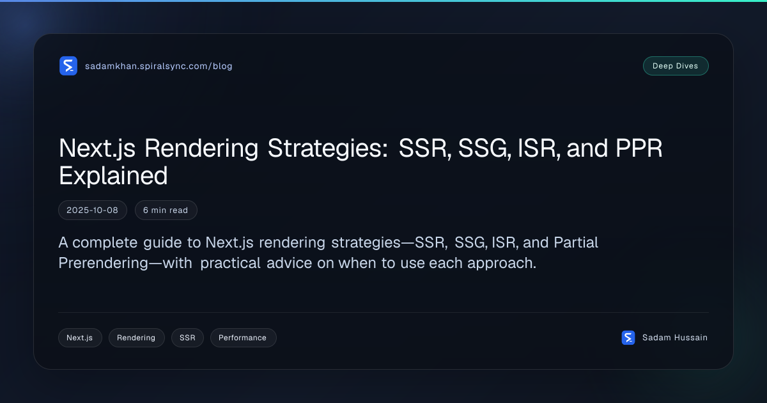Screen dimensions: 767x403
Task: Click the article description starting with 'A complete guide'
Action: (329, 253)
